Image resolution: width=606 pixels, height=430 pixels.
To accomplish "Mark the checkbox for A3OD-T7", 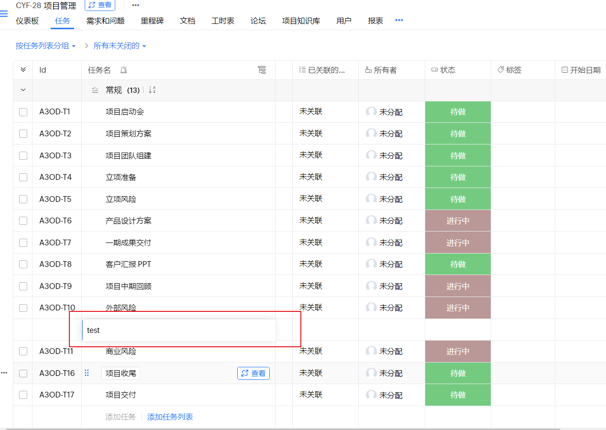I will (x=23, y=243).
